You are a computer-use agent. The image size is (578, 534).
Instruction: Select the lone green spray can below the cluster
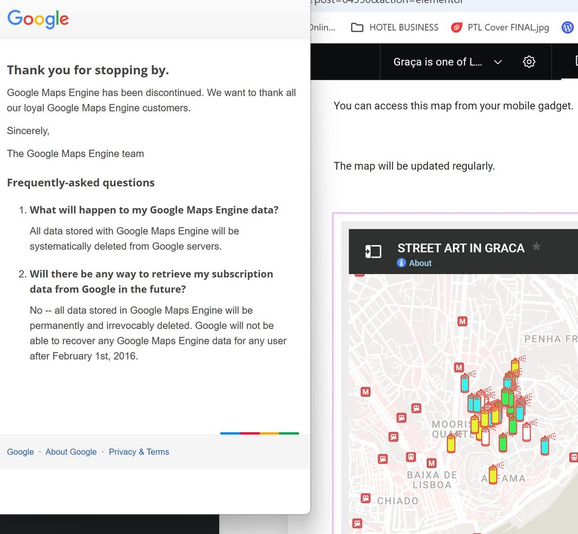coord(503,443)
